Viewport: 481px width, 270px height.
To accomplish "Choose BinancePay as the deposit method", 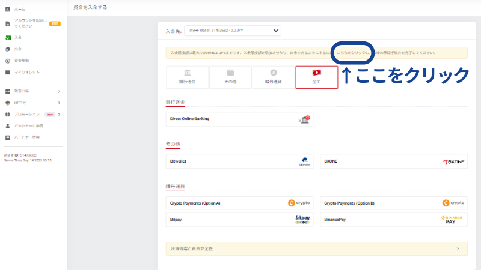I will tap(393, 220).
